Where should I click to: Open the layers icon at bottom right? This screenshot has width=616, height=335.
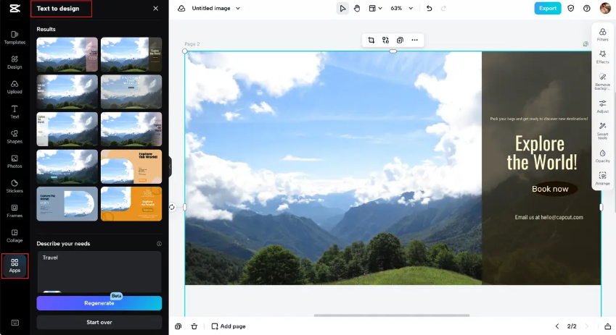[607, 326]
